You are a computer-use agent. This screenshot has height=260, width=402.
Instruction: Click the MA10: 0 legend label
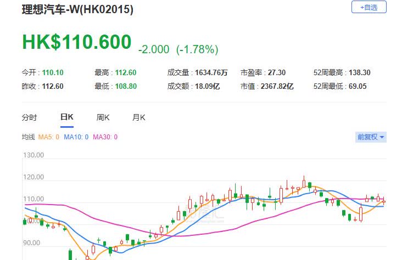(76, 137)
